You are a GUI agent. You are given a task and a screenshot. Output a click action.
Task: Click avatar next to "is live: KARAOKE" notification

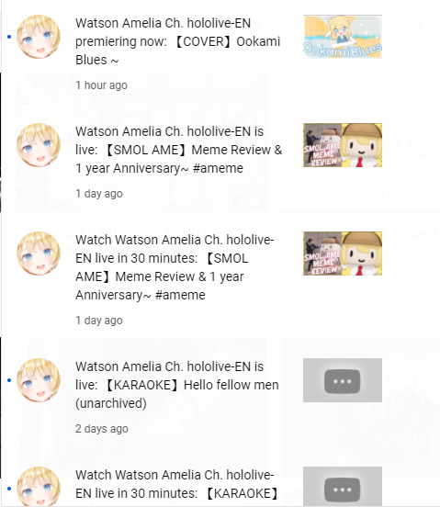coord(39,380)
